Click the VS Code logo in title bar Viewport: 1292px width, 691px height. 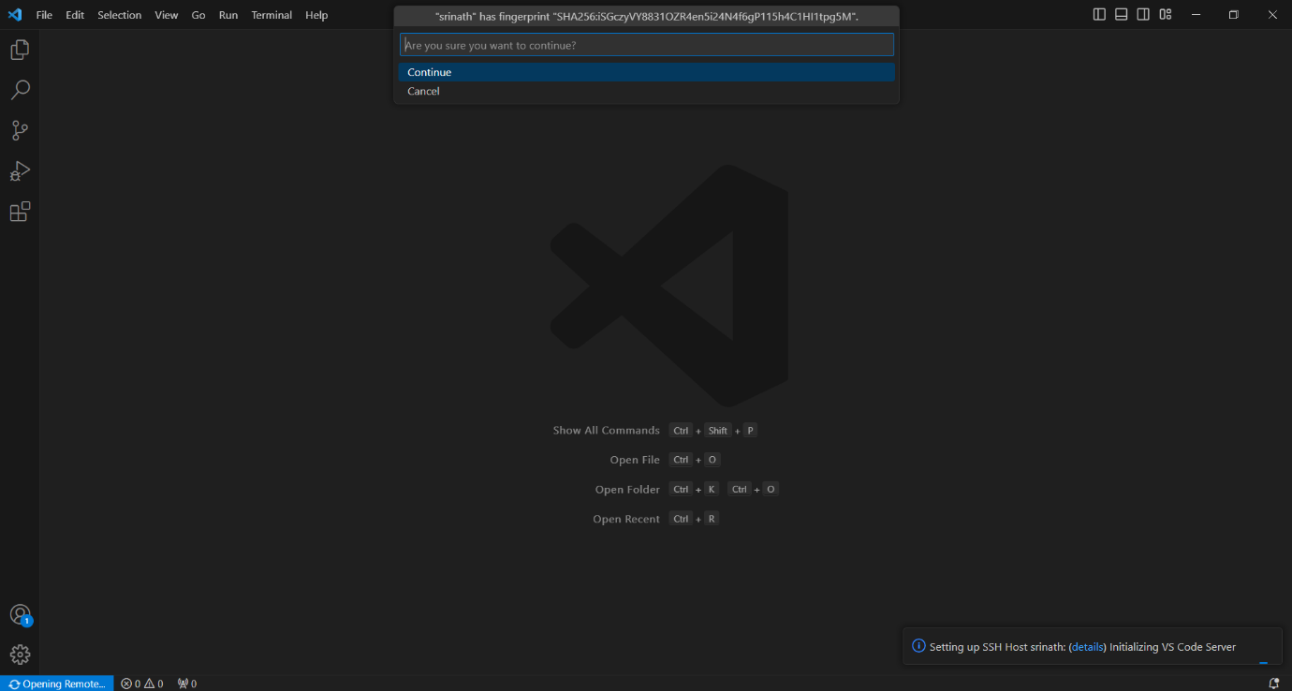(15, 15)
